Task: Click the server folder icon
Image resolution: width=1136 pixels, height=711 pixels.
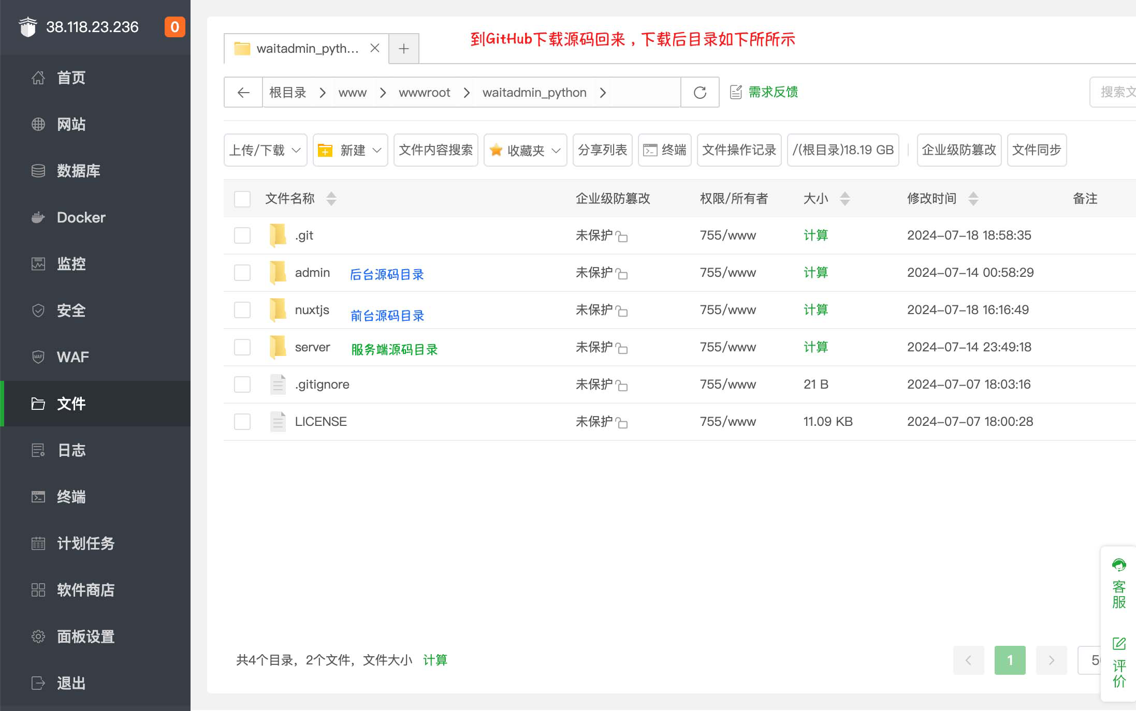Action: point(278,347)
